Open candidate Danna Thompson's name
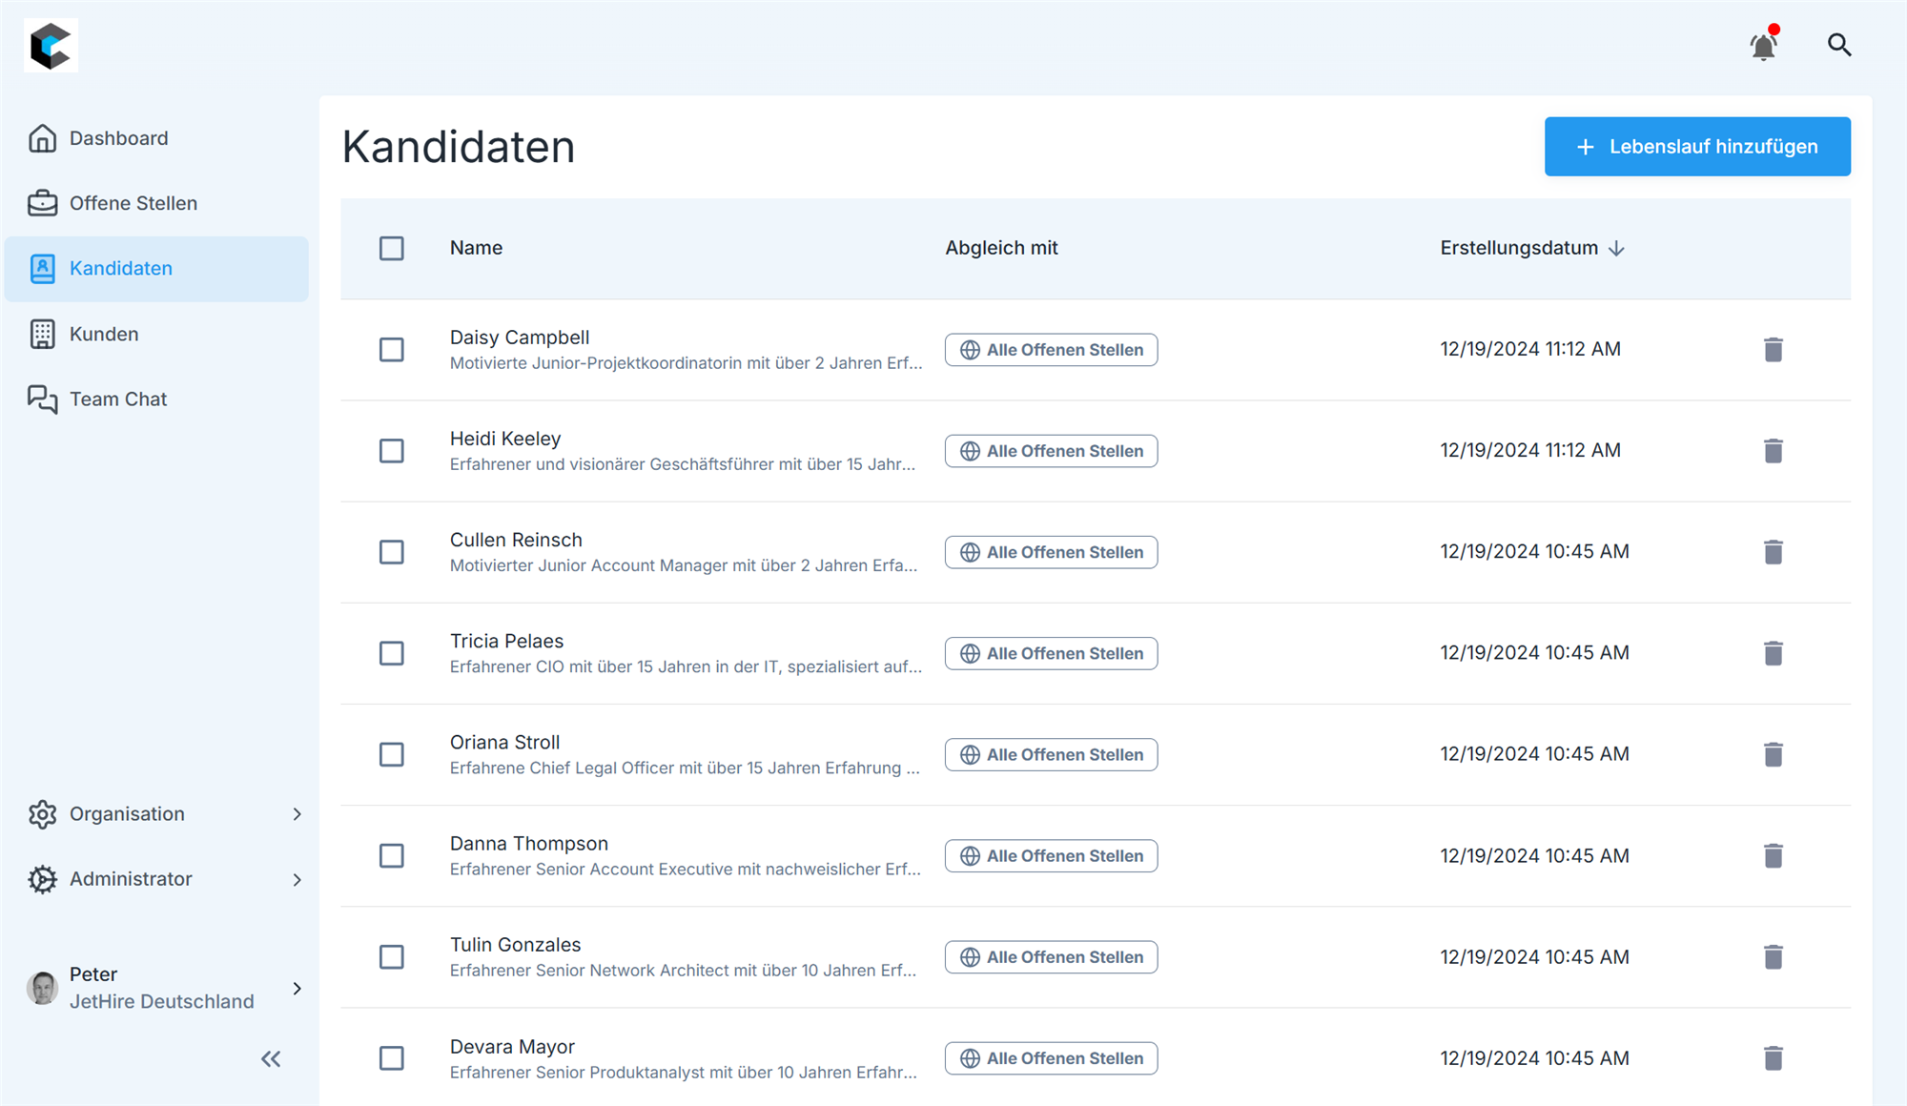This screenshot has width=1907, height=1106. (528, 843)
